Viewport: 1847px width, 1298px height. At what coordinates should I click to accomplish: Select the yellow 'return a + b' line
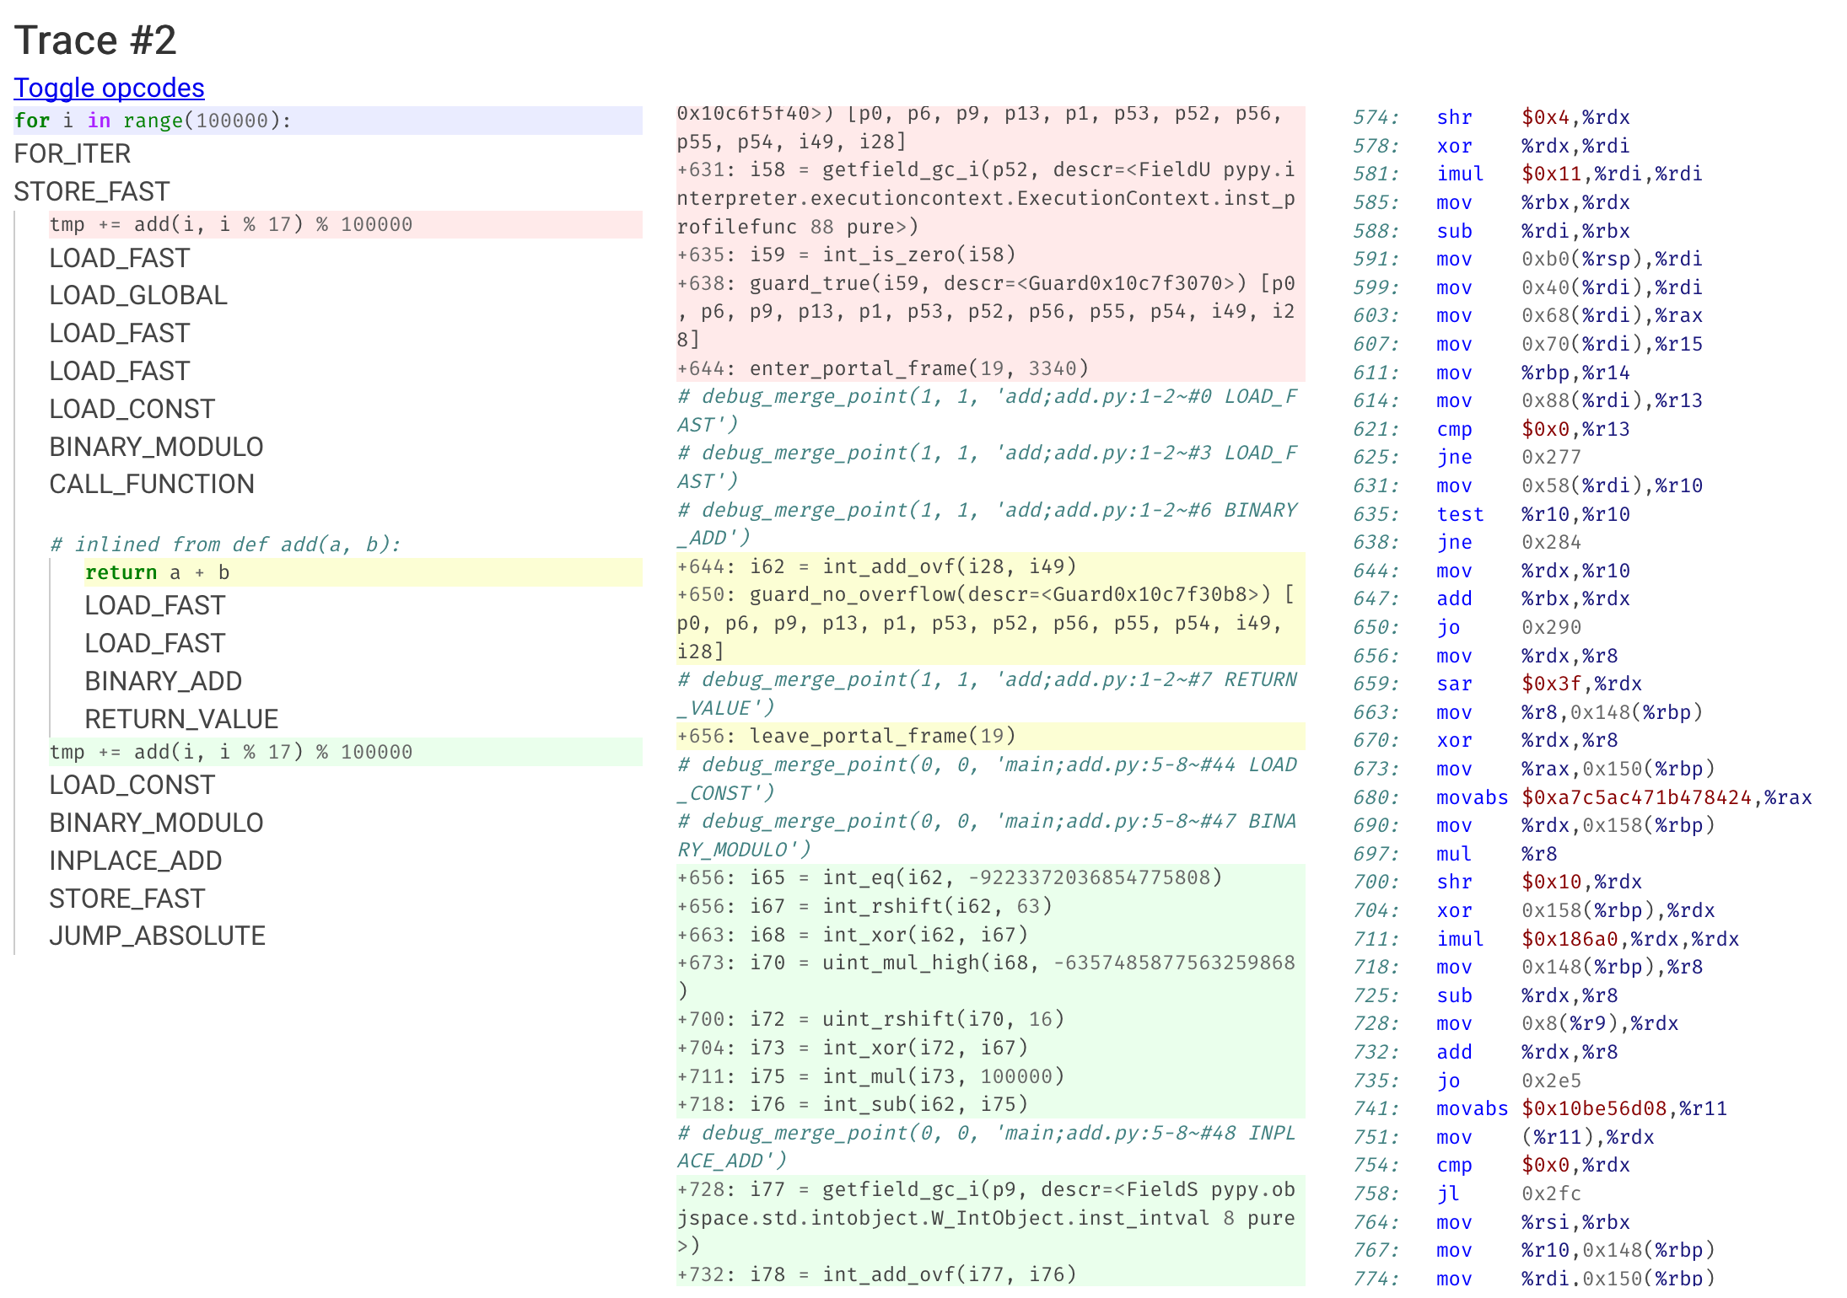[x=157, y=572]
